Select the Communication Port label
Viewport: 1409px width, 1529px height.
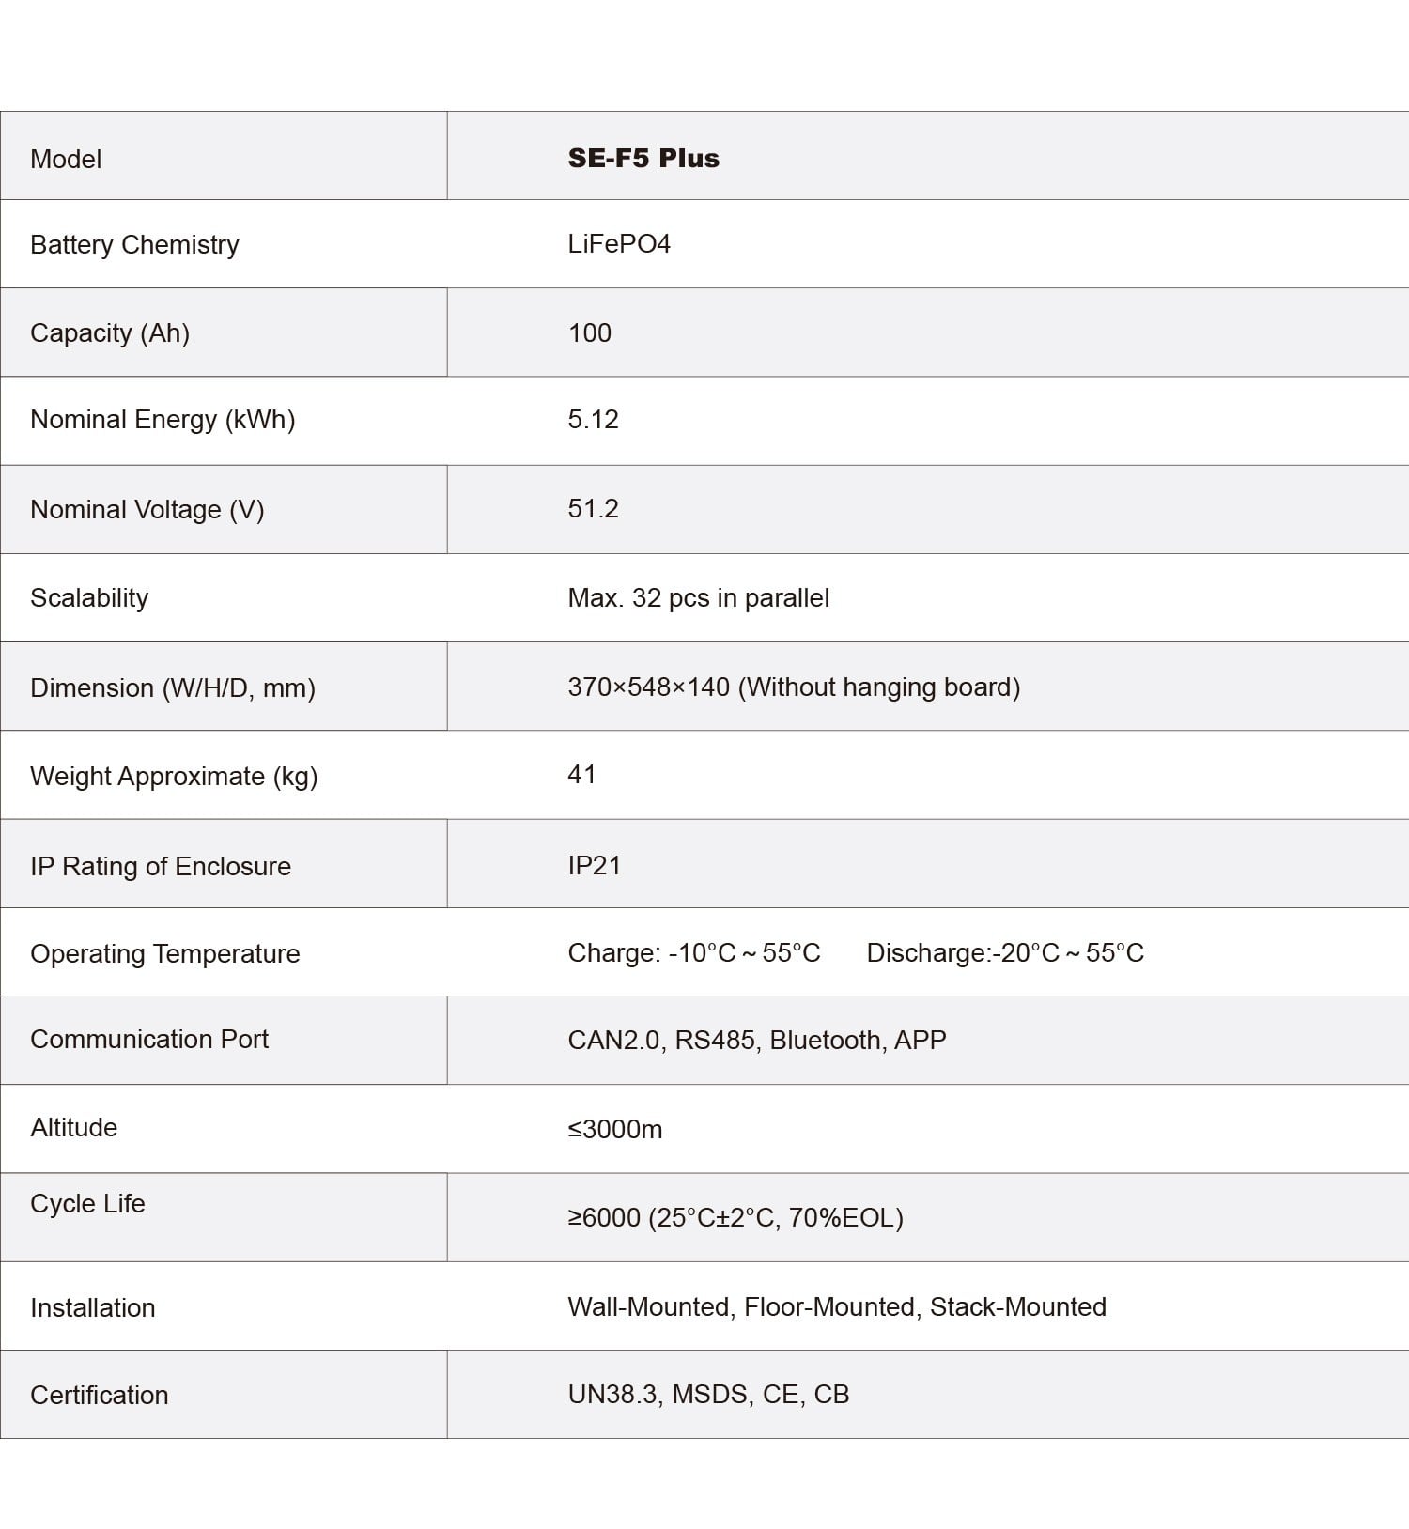[149, 1040]
